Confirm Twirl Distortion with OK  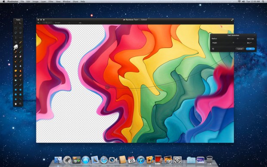250,49
